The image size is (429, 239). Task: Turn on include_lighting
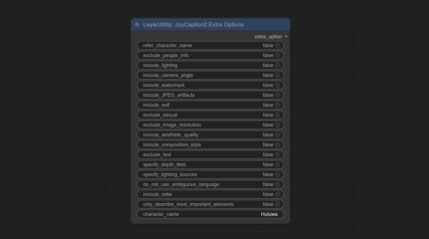(x=210, y=65)
